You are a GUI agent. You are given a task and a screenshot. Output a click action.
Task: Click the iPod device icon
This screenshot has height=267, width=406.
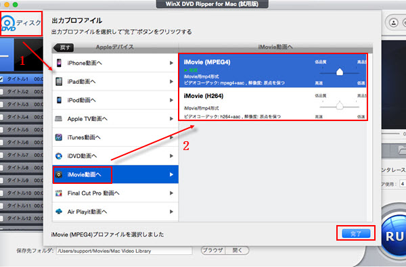click(x=59, y=100)
